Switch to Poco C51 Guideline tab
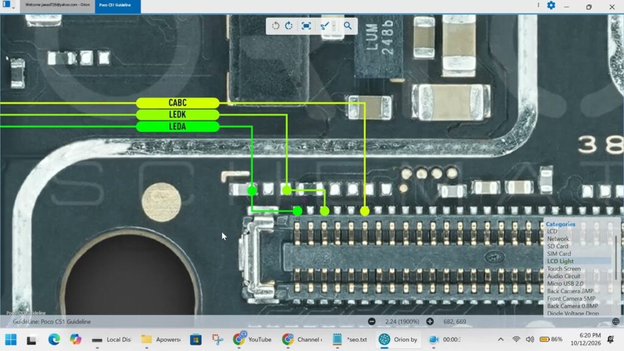The height and width of the screenshot is (351, 624). 118,5
